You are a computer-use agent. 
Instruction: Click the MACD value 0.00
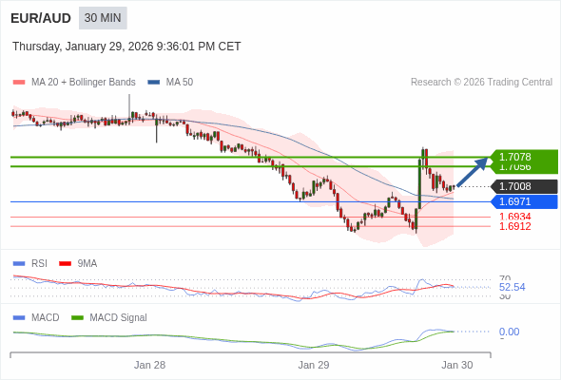click(509, 332)
